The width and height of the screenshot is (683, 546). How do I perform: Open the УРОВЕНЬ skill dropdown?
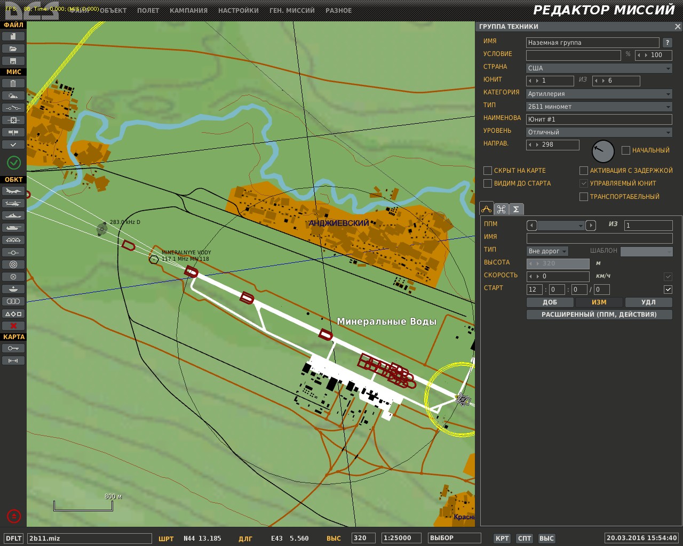[599, 132]
